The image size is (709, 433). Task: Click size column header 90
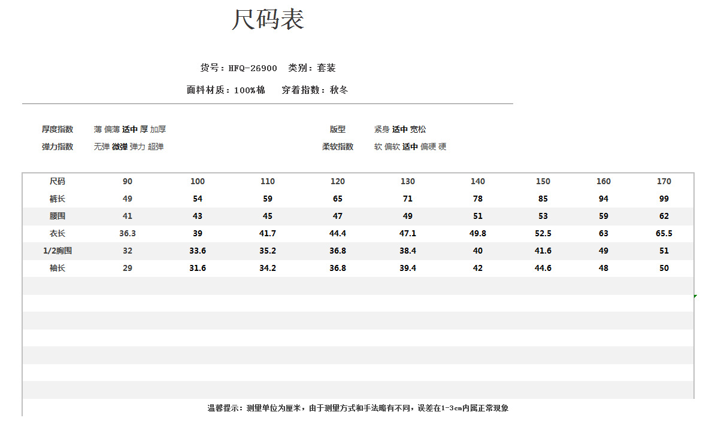click(x=128, y=181)
